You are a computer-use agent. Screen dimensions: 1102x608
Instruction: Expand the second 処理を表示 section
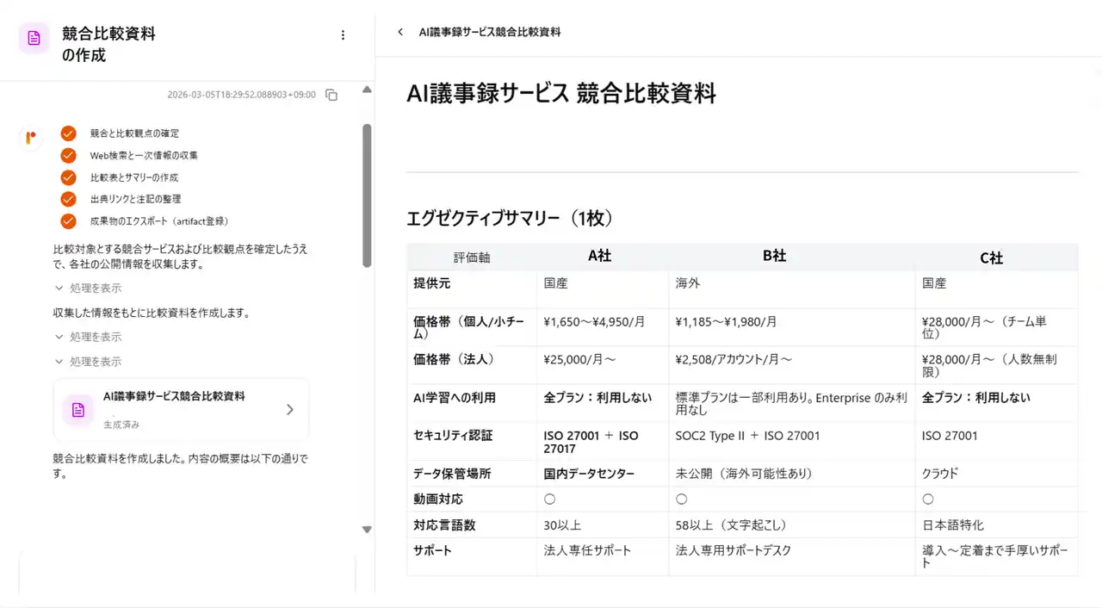(x=88, y=337)
